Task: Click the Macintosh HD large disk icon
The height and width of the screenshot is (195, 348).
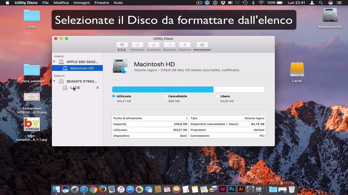Action: pos(120,67)
